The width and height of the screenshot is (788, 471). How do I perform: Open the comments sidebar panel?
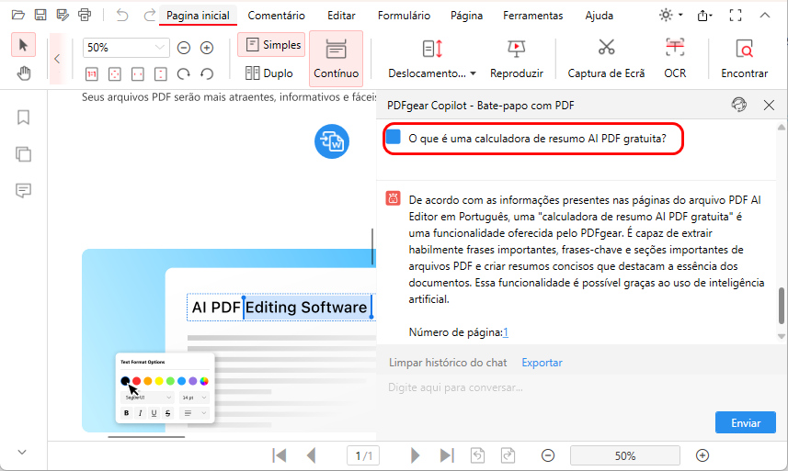click(x=23, y=190)
